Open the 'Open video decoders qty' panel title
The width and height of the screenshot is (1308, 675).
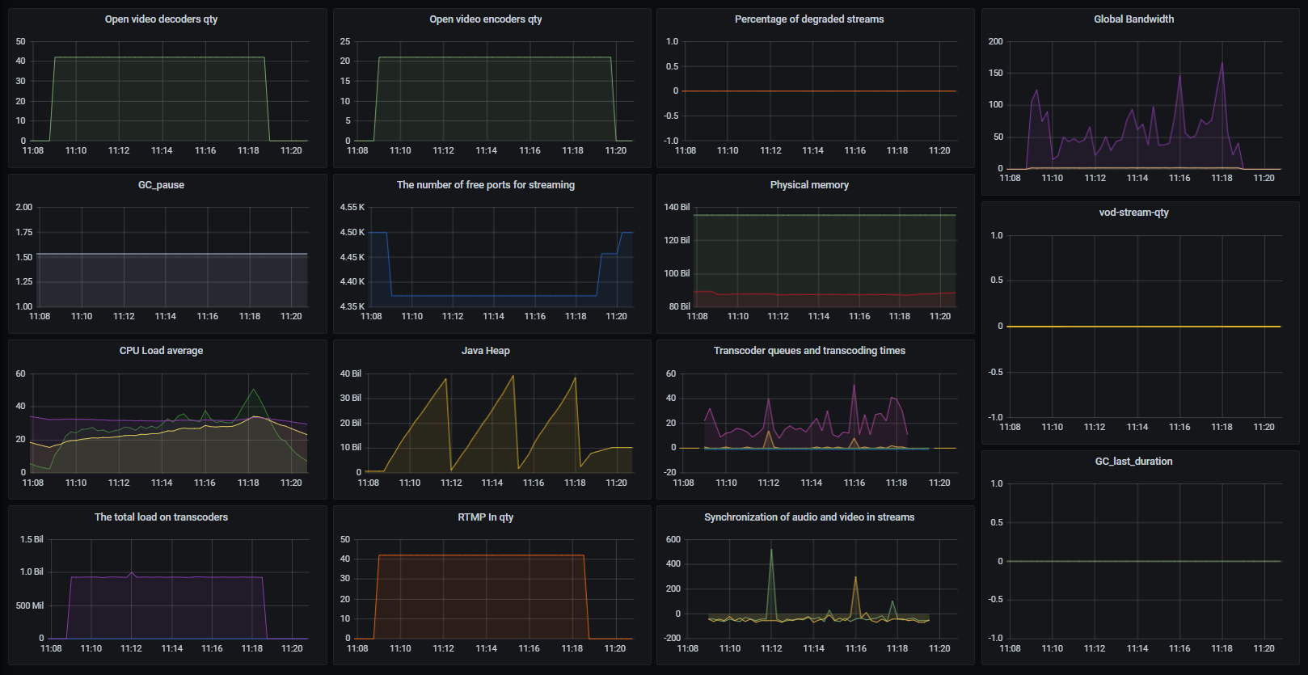click(x=161, y=19)
